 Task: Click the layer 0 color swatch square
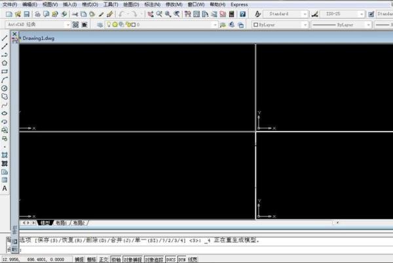[x=134, y=25]
